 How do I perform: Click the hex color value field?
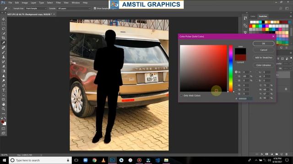(x=245, y=98)
